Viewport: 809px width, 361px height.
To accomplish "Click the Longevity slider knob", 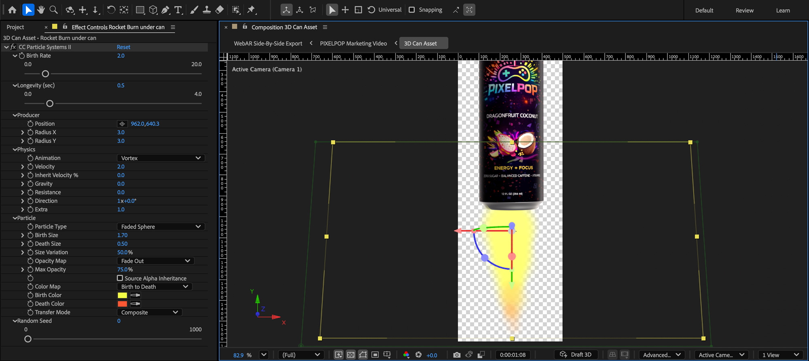I will 50,104.
